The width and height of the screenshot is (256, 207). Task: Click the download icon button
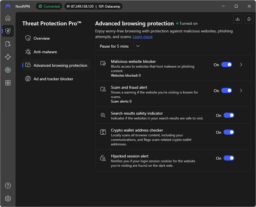point(238,19)
